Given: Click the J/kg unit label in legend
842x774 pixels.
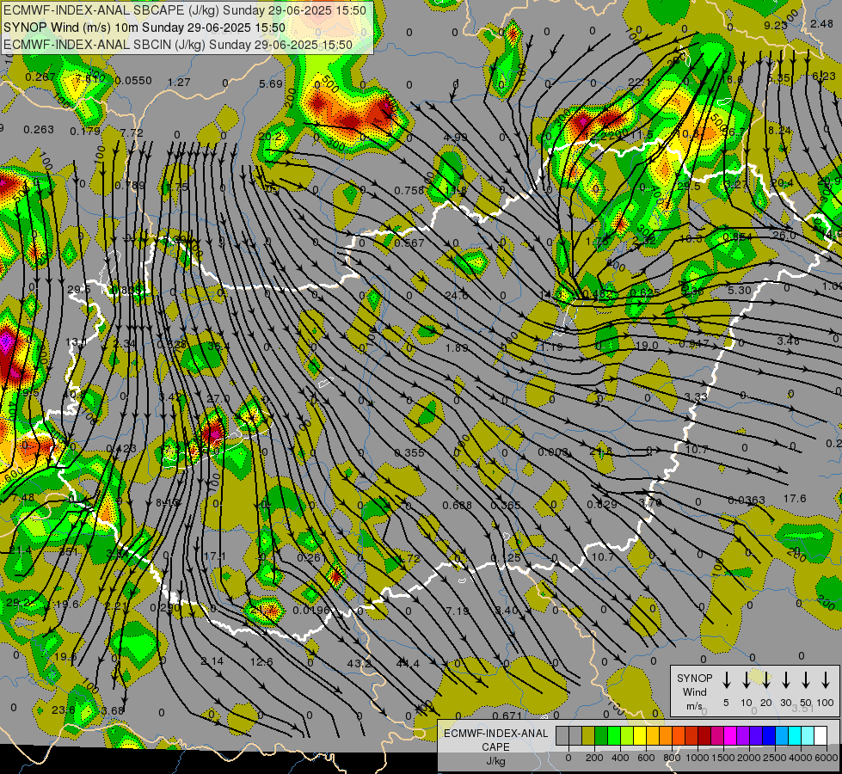Looking at the screenshot, I should point(495,761).
